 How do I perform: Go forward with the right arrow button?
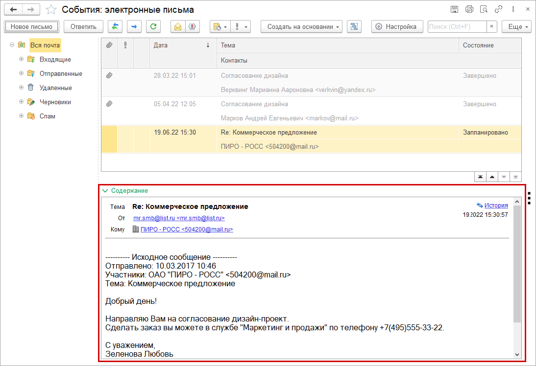coord(31,10)
